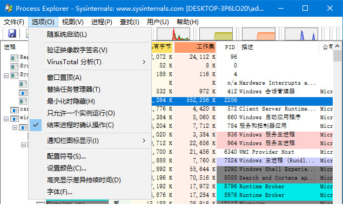The image size is (343, 212).
Task: Enable 只允许一个实例运行(O) option
Action: pyautogui.click(x=90, y=113)
